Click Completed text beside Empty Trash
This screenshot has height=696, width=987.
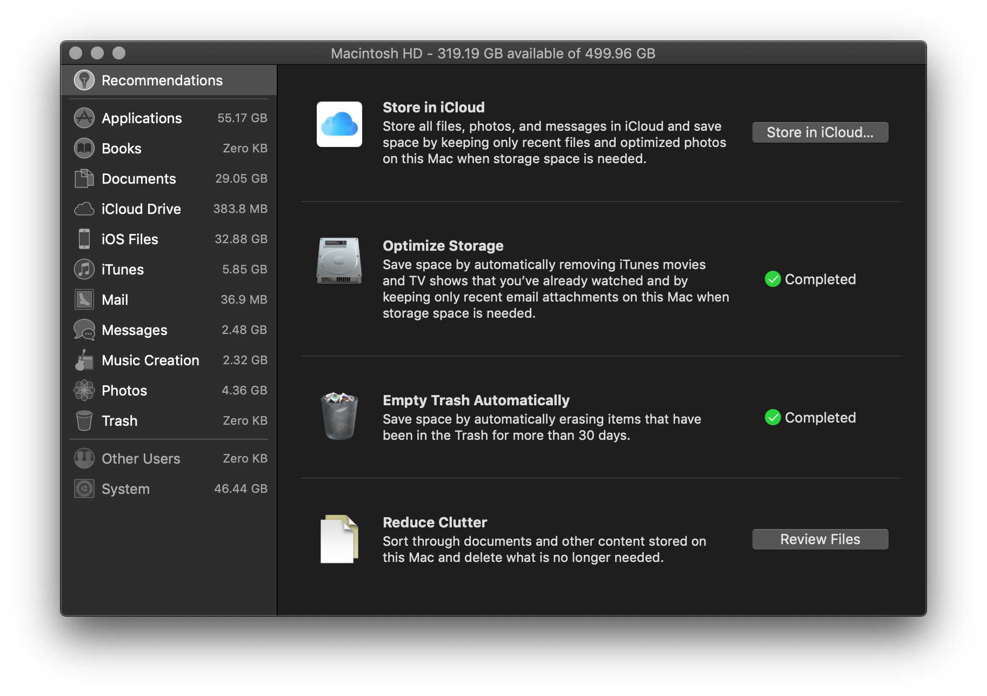pos(820,417)
